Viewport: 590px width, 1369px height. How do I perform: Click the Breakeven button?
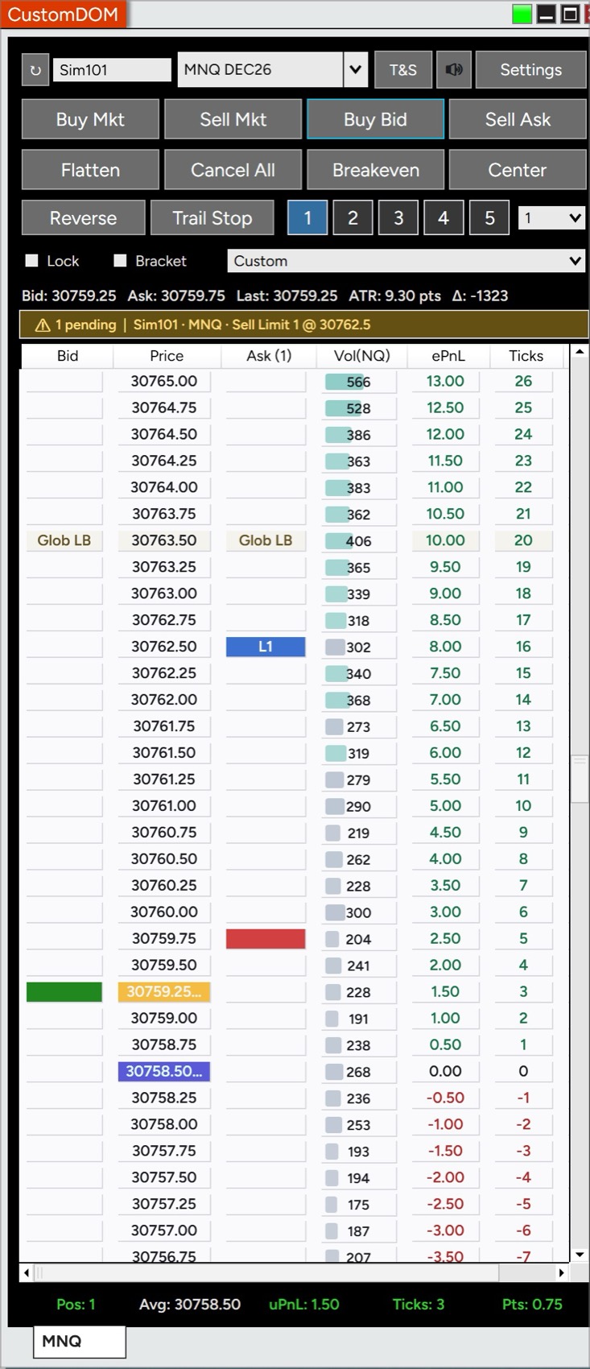[x=375, y=170]
